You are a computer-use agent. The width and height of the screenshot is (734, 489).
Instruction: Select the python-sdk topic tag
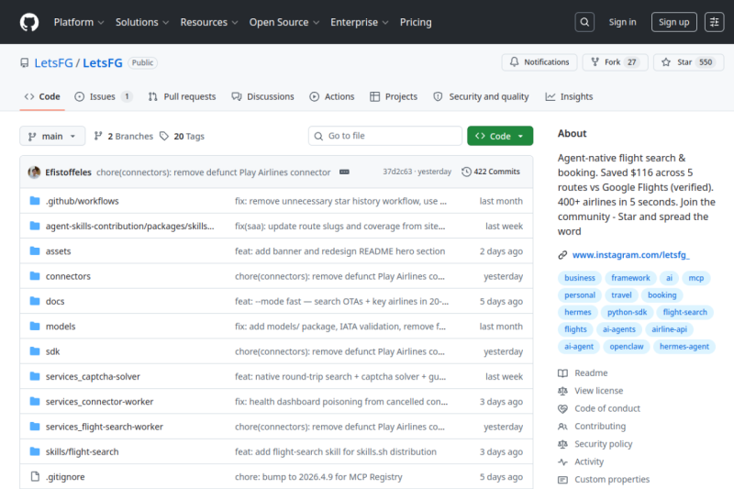[627, 312]
